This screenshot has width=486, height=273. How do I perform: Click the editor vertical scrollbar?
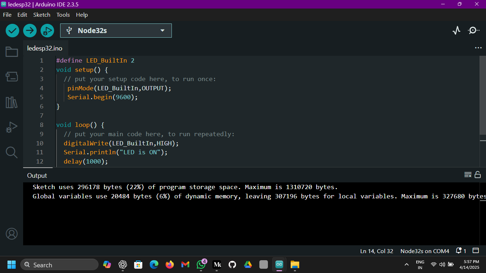[483, 95]
